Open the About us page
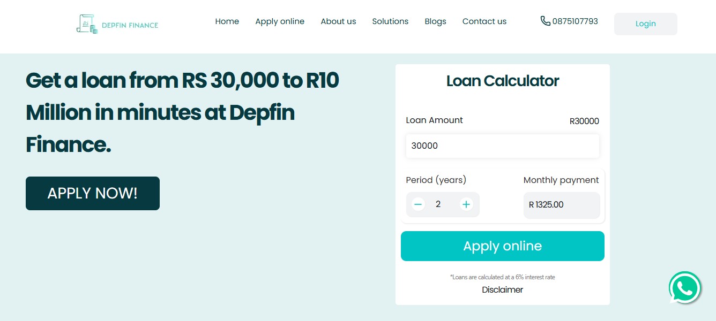 point(338,21)
